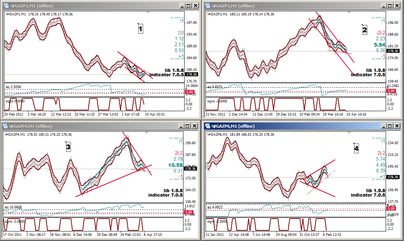Activate the GAZP3,M1 (offline) title bar
Screen dimensions: 404x241
294,6
